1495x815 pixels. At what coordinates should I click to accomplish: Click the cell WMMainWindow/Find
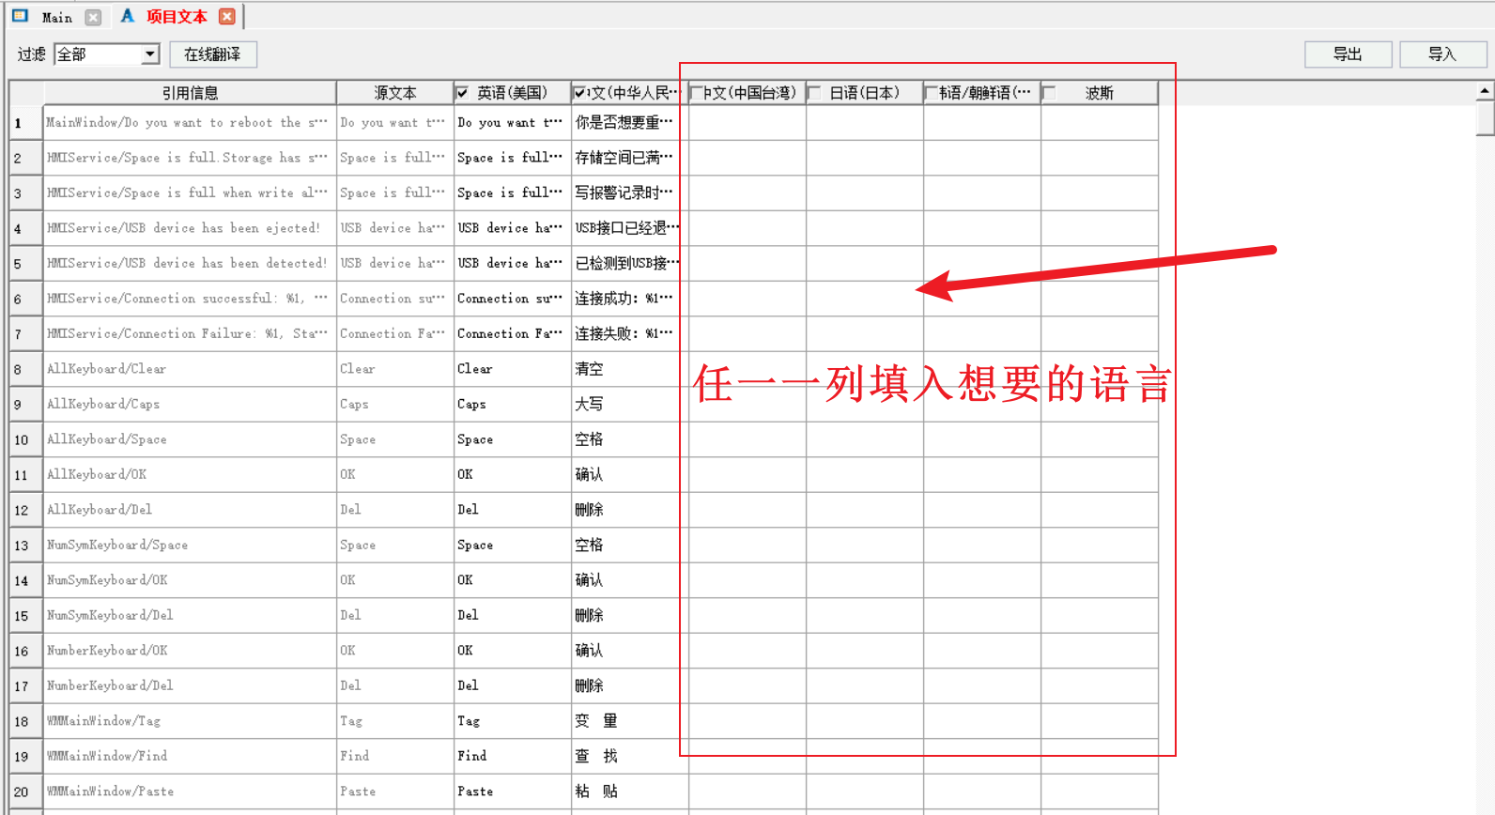(190, 757)
